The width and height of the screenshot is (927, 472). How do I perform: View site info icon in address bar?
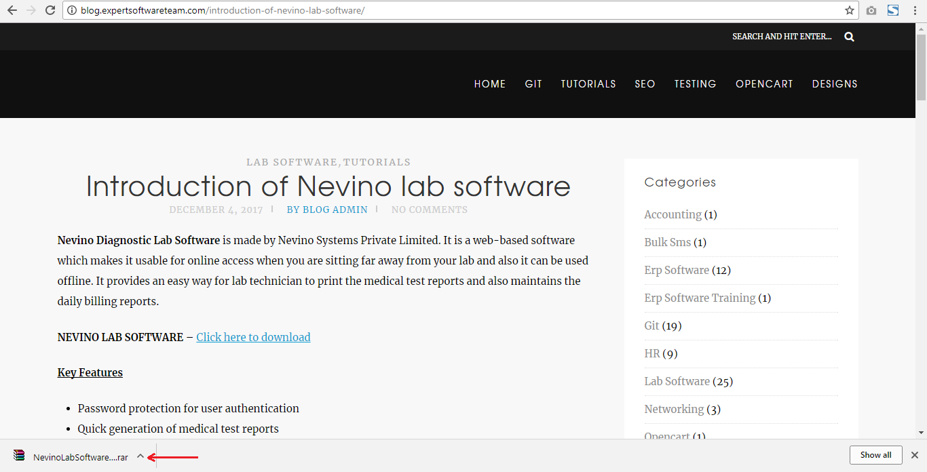coord(72,10)
